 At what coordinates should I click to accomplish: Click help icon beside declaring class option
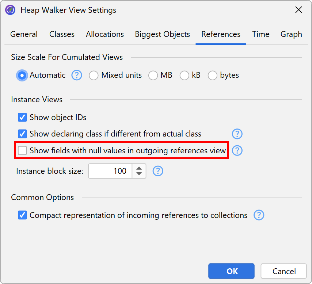tap(237, 134)
